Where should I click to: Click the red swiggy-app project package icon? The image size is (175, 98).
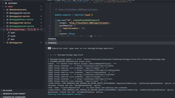[7, 29]
